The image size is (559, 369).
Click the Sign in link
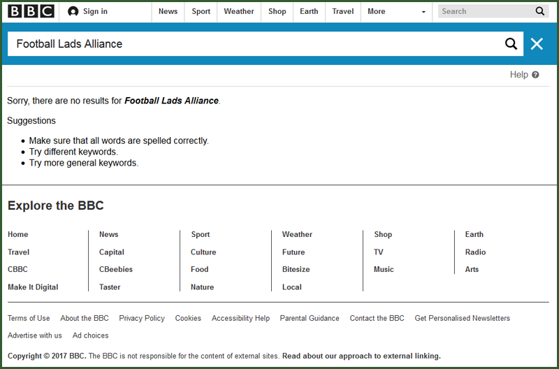[x=95, y=11]
